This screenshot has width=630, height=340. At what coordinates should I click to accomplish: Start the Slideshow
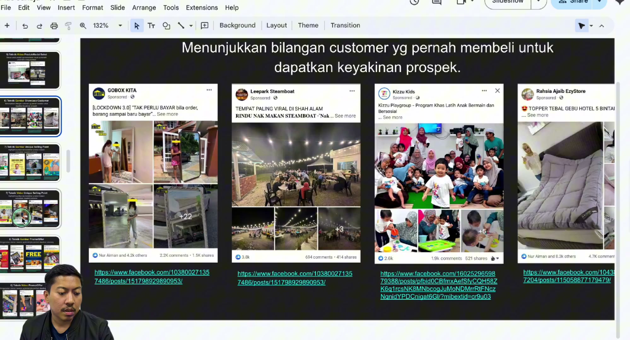[508, 2]
